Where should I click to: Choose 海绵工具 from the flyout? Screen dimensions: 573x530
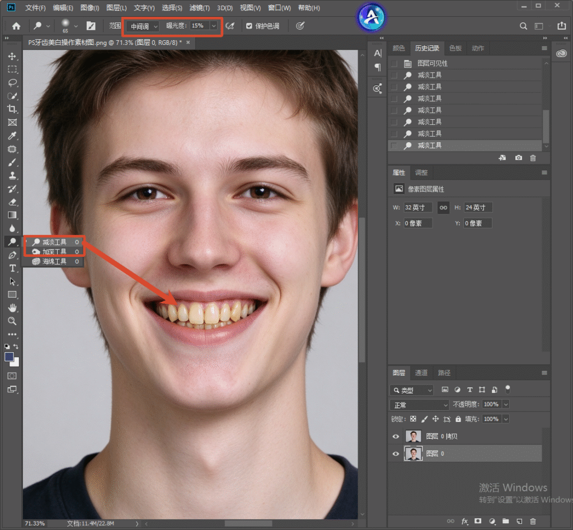click(x=54, y=261)
